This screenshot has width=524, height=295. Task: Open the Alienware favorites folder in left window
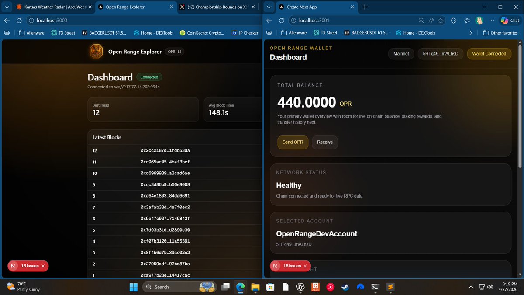(x=31, y=33)
